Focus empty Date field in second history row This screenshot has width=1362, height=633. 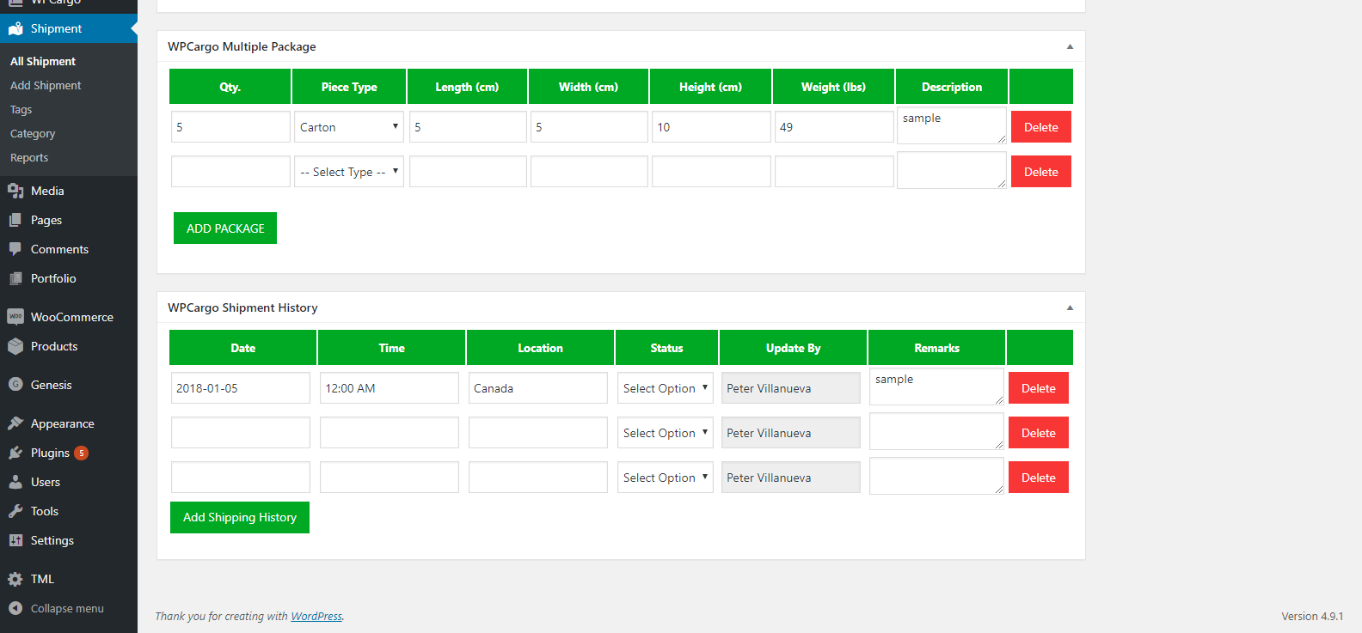pos(241,433)
